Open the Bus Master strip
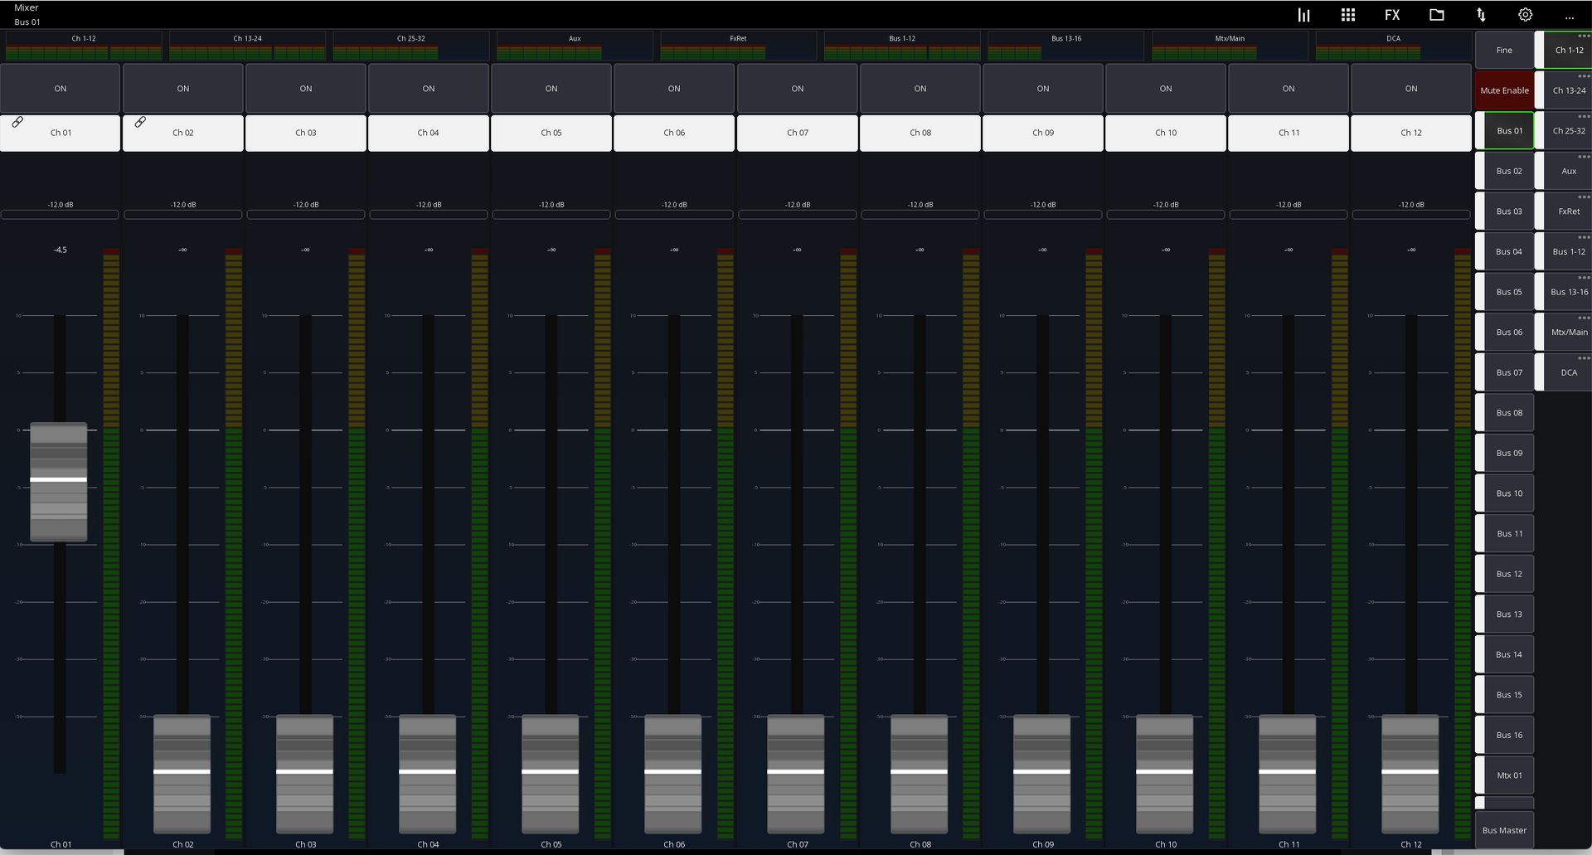The image size is (1592, 855). pyautogui.click(x=1504, y=830)
